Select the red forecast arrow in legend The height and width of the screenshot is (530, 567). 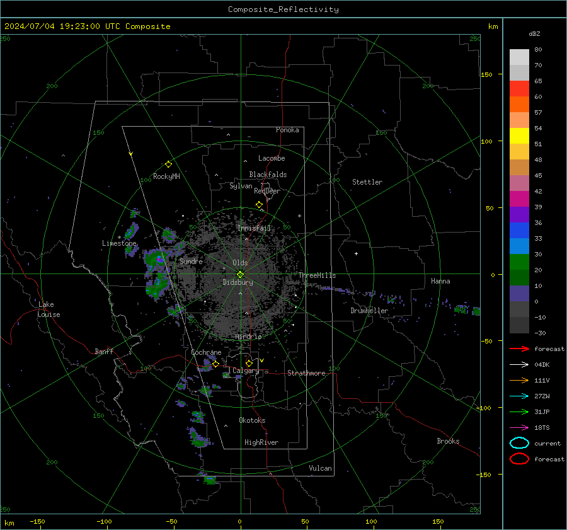[x=519, y=349]
